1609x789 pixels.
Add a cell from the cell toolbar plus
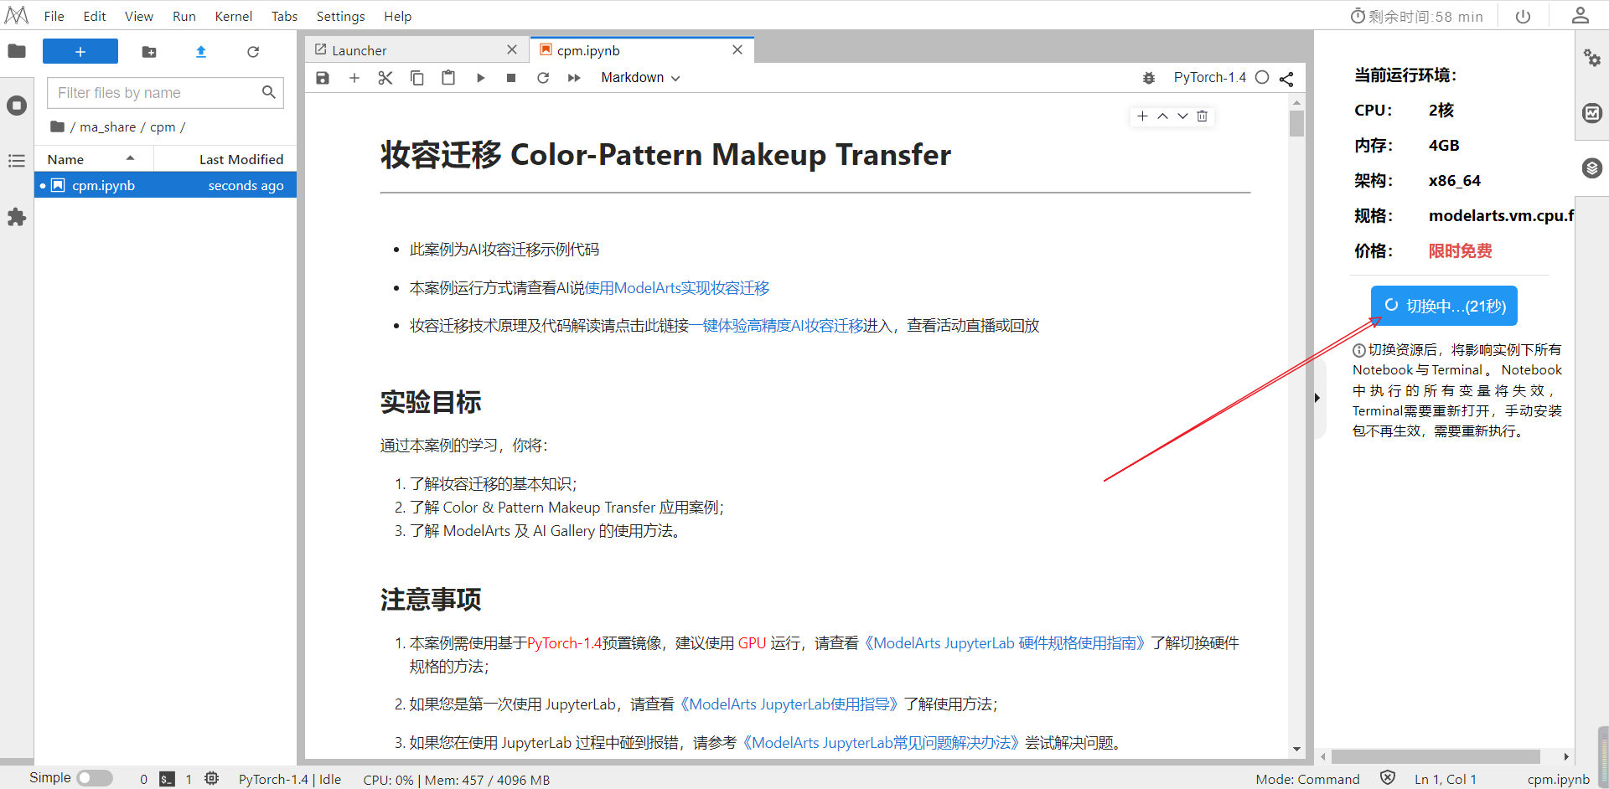pyautogui.click(x=1142, y=116)
